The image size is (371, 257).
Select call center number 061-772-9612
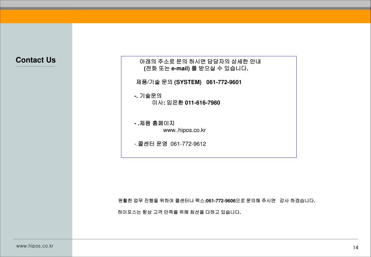click(188, 144)
